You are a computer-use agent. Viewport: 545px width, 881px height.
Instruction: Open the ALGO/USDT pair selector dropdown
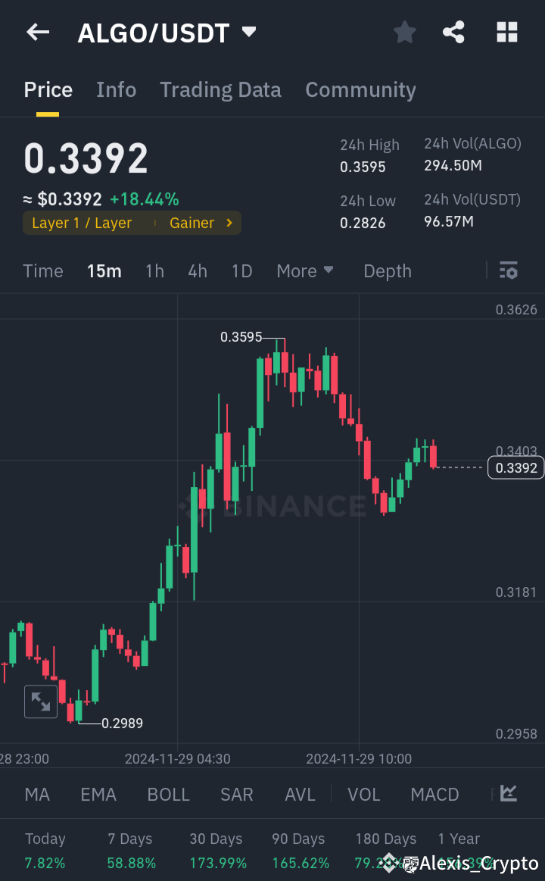click(248, 32)
